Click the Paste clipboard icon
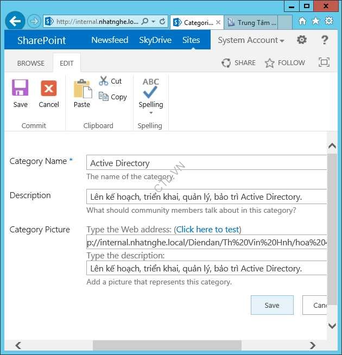The image size is (342, 355). (82, 88)
